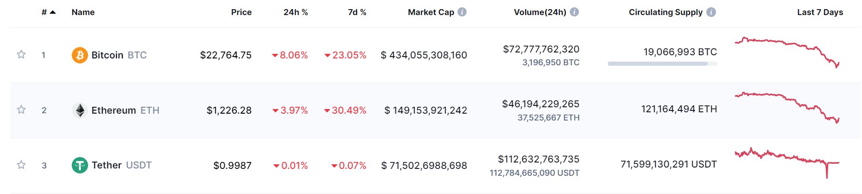Open Volume(24h) info icon

(x=574, y=12)
